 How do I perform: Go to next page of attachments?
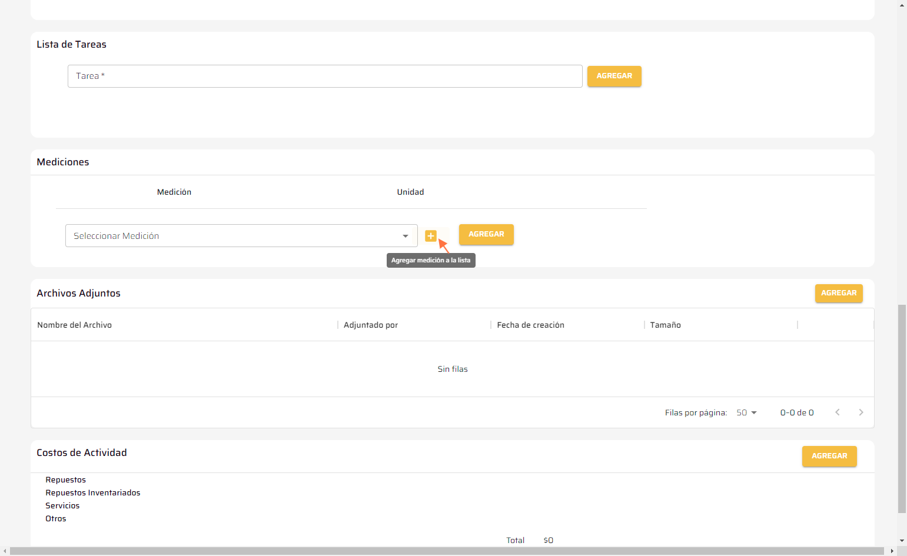[861, 412]
